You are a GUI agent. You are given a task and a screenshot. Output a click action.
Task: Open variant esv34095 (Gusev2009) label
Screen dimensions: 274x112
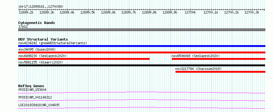click(37, 49)
